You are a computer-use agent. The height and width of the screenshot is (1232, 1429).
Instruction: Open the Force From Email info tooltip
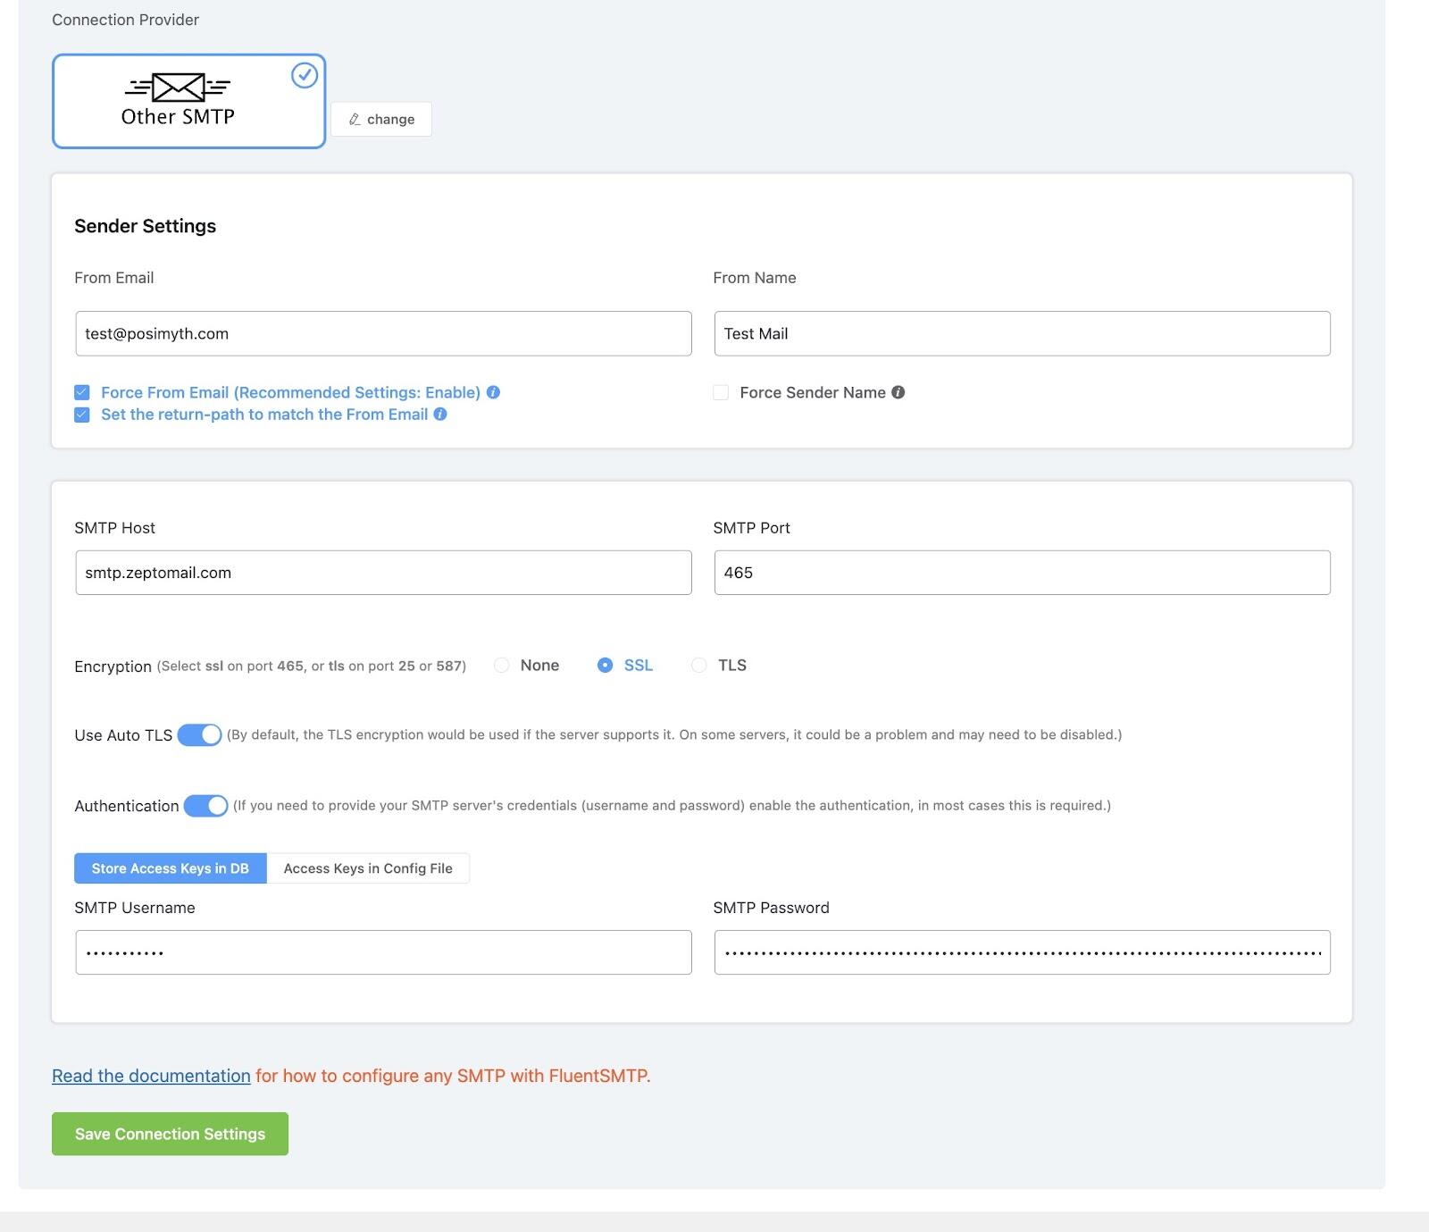click(494, 392)
